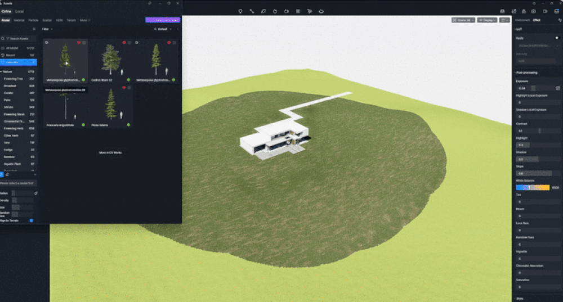Open the Scene dropdown in viewport
The height and width of the screenshot is (302, 563).
(x=463, y=20)
